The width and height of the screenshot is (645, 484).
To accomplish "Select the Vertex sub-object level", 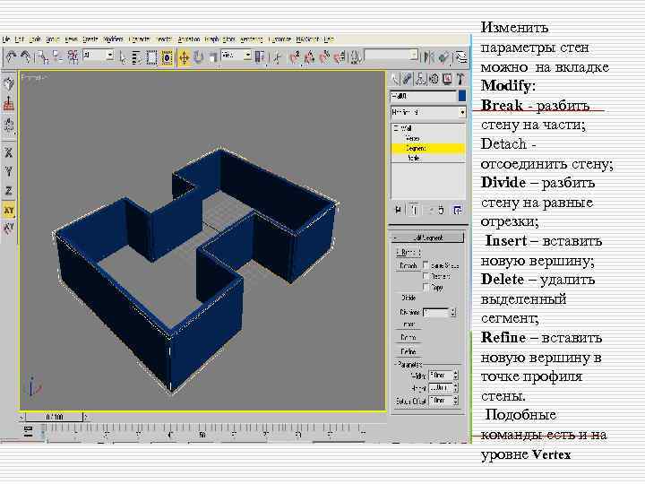I will click(412, 139).
